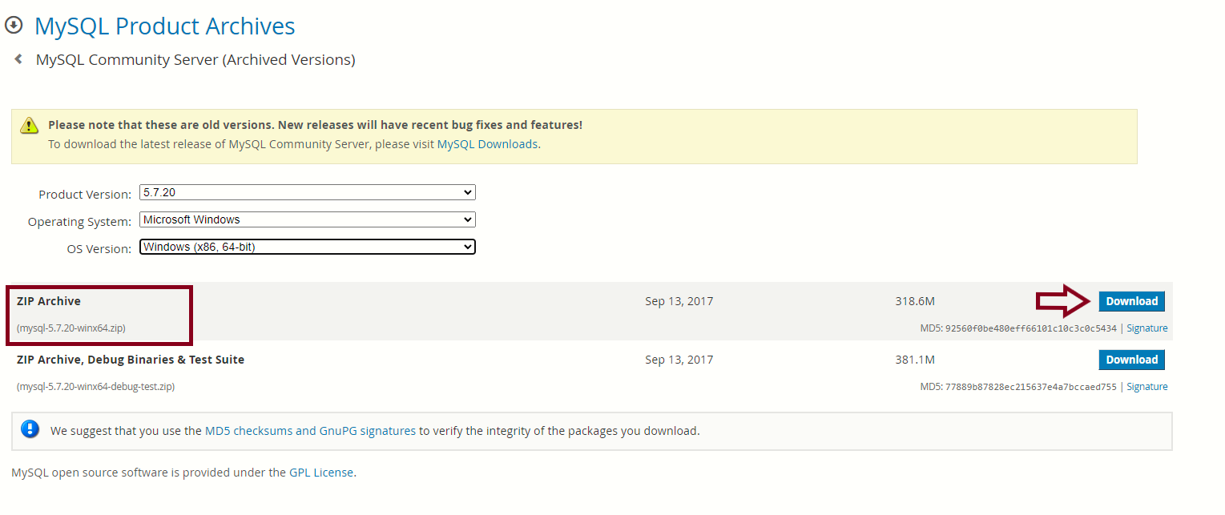
Task: Download the Debug Binaries & Test Suite archive
Action: (1131, 360)
